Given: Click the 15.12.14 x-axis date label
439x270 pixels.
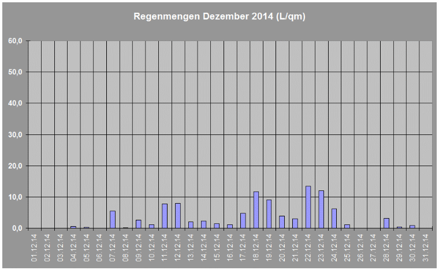Looking at the screenshot, I should [217, 247].
